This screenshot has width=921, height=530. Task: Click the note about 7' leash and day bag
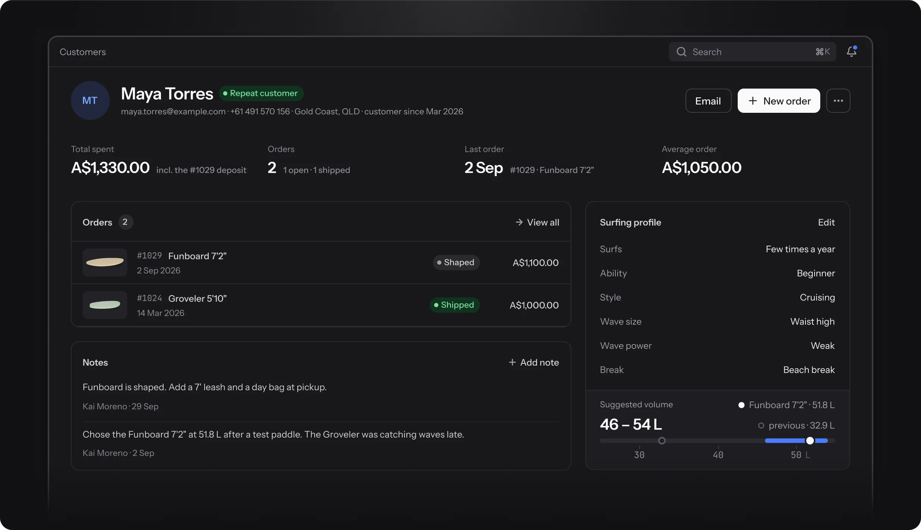point(204,387)
